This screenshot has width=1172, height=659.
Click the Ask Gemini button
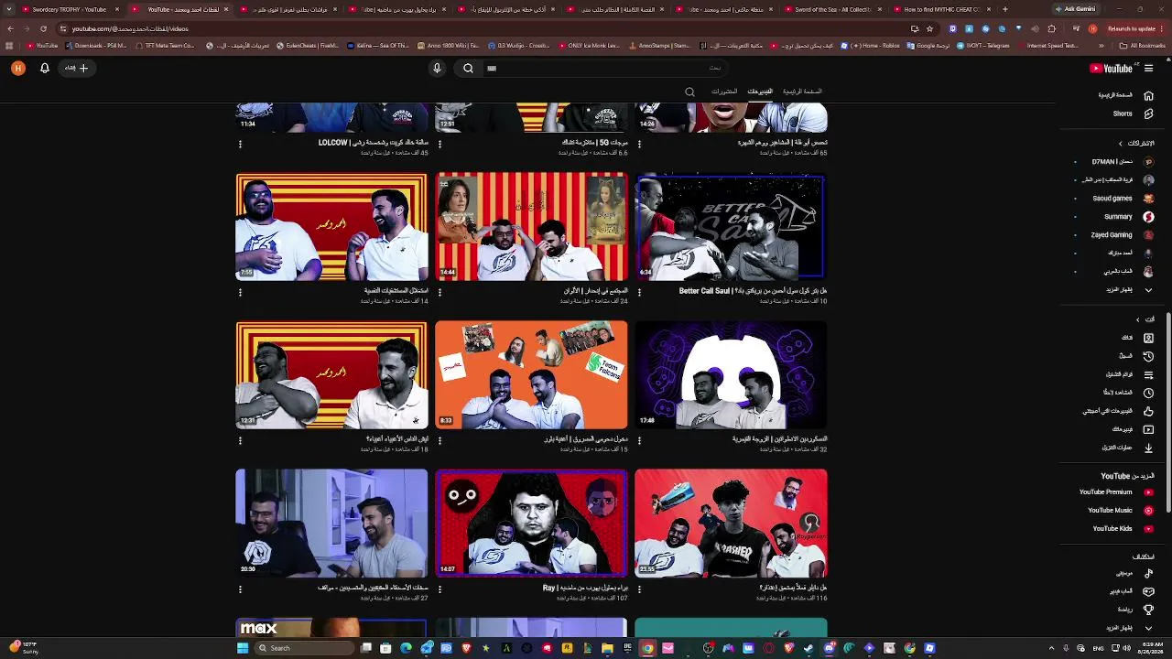click(1076, 9)
